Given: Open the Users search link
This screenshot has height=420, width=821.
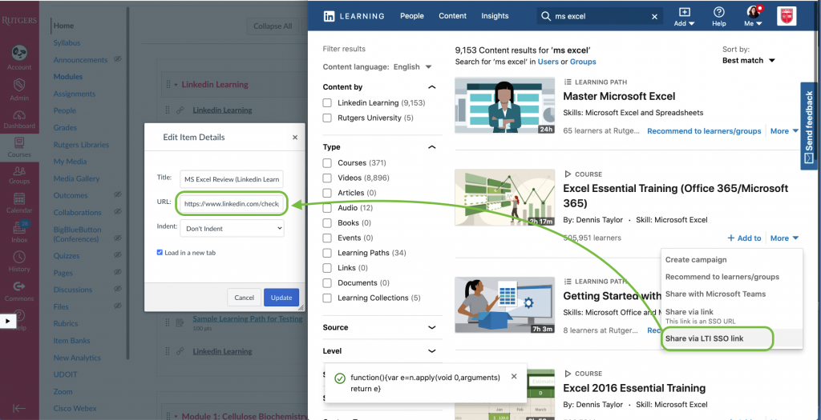Looking at the screenshot, I should [x=548, y=62].
